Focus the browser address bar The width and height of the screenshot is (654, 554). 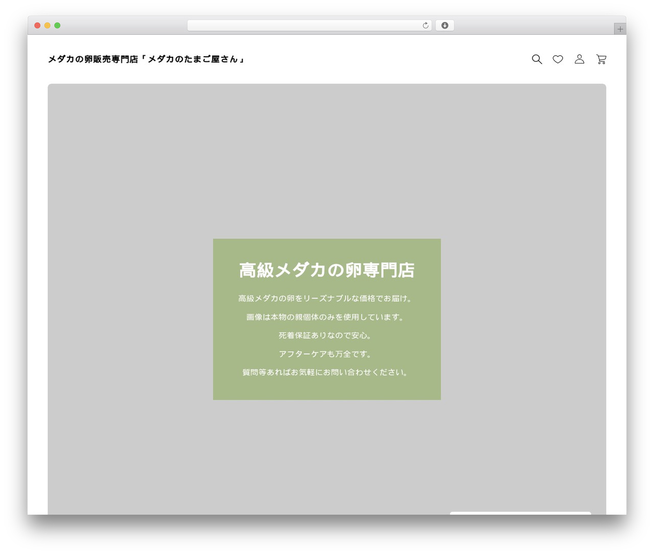[309, 26]
